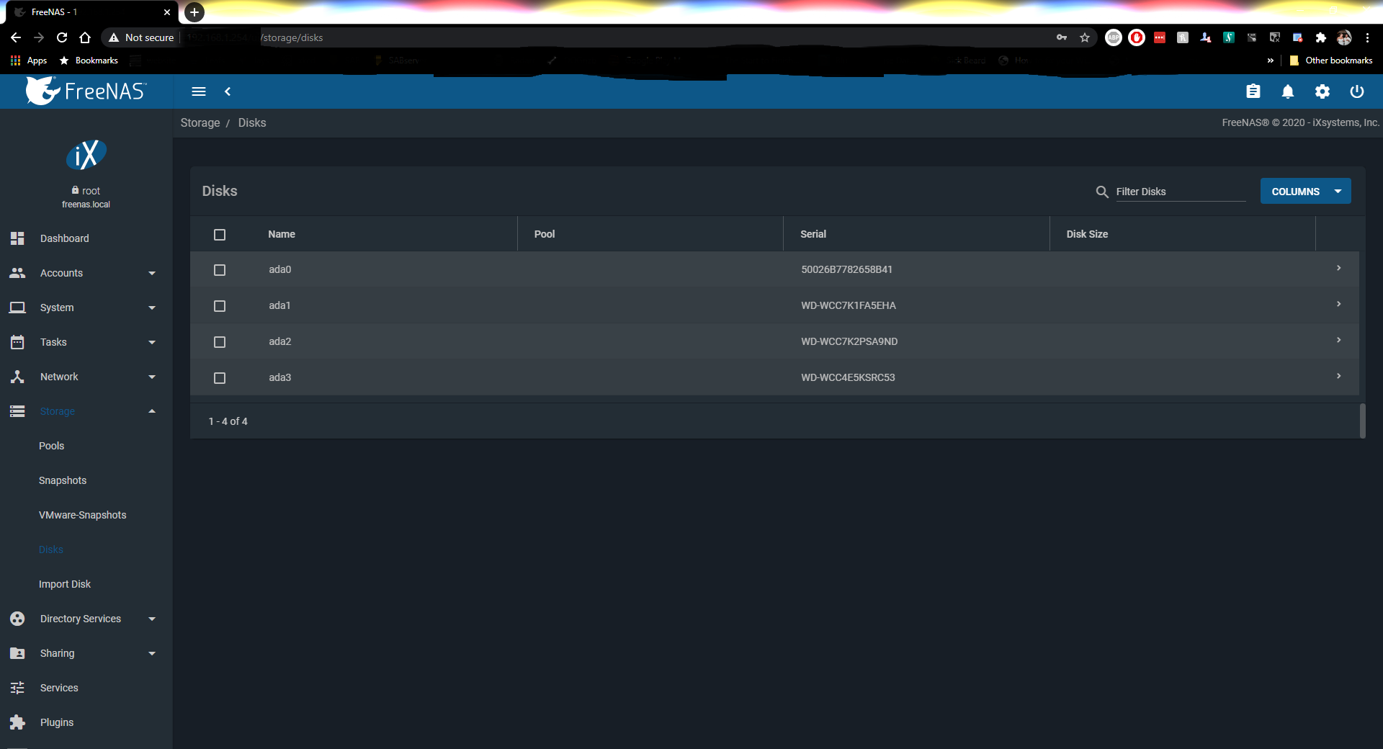Click the iX systems logo

tap(86, 155)
